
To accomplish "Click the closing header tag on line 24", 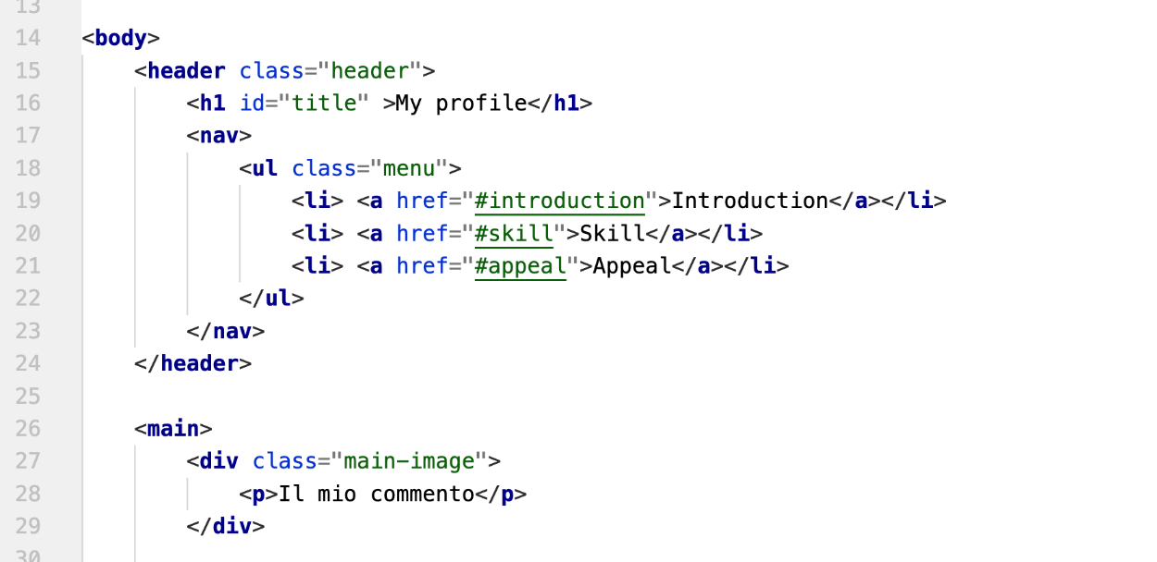I will point(193,363).
